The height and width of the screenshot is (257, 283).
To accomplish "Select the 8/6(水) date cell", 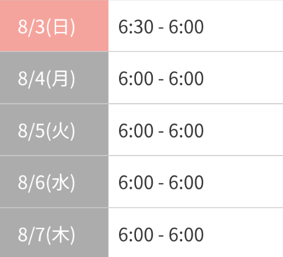I will coord(54,182).
